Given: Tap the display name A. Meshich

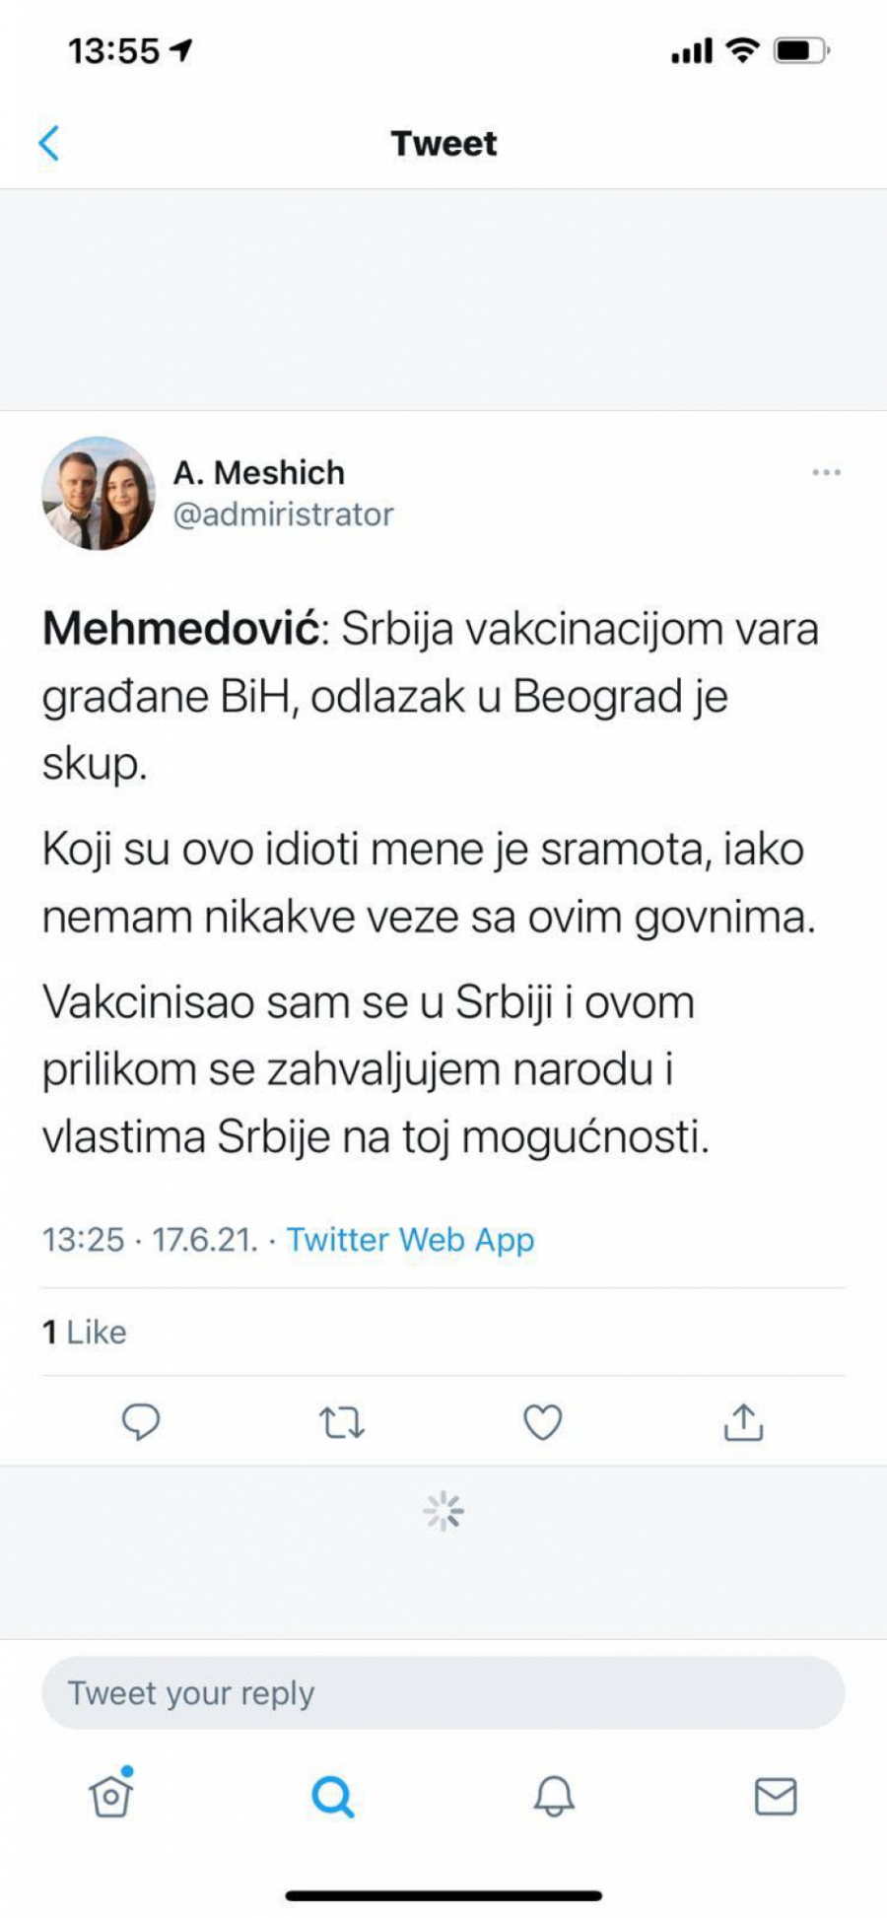Looking at the screenshot, I should point(259,473).
